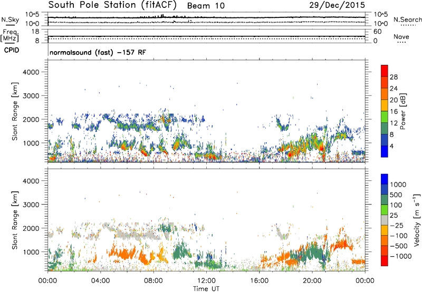The height and width of the screenshot is (292, 422).
Task: Pick the gray segment of Velocity color bar
Action: click(x=385, y=220)
